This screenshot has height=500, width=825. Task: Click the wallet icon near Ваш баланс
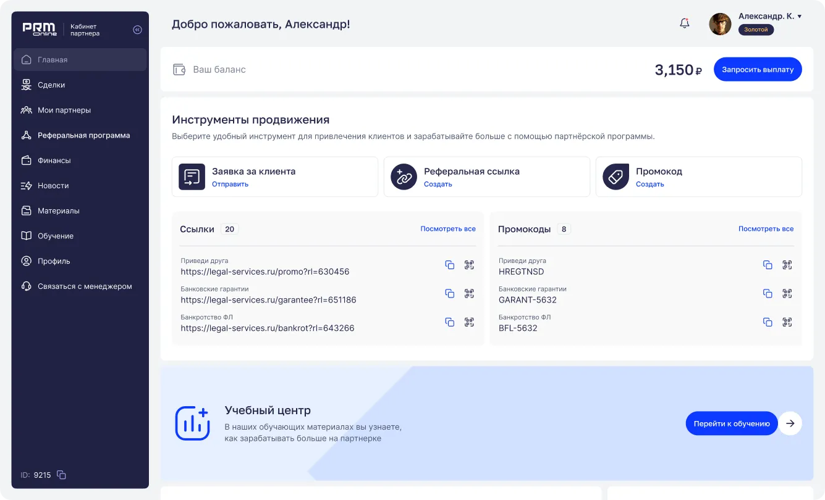tap(179, 70)
